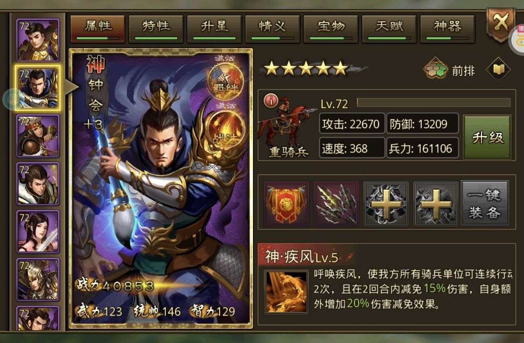Tap the 神·疾风 skill icon
The height and width of the screenshot is (343, 524).
click(286, 292)
